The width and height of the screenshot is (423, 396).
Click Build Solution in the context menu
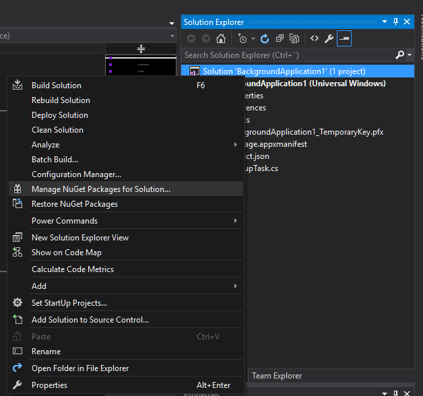pos(126,86)
